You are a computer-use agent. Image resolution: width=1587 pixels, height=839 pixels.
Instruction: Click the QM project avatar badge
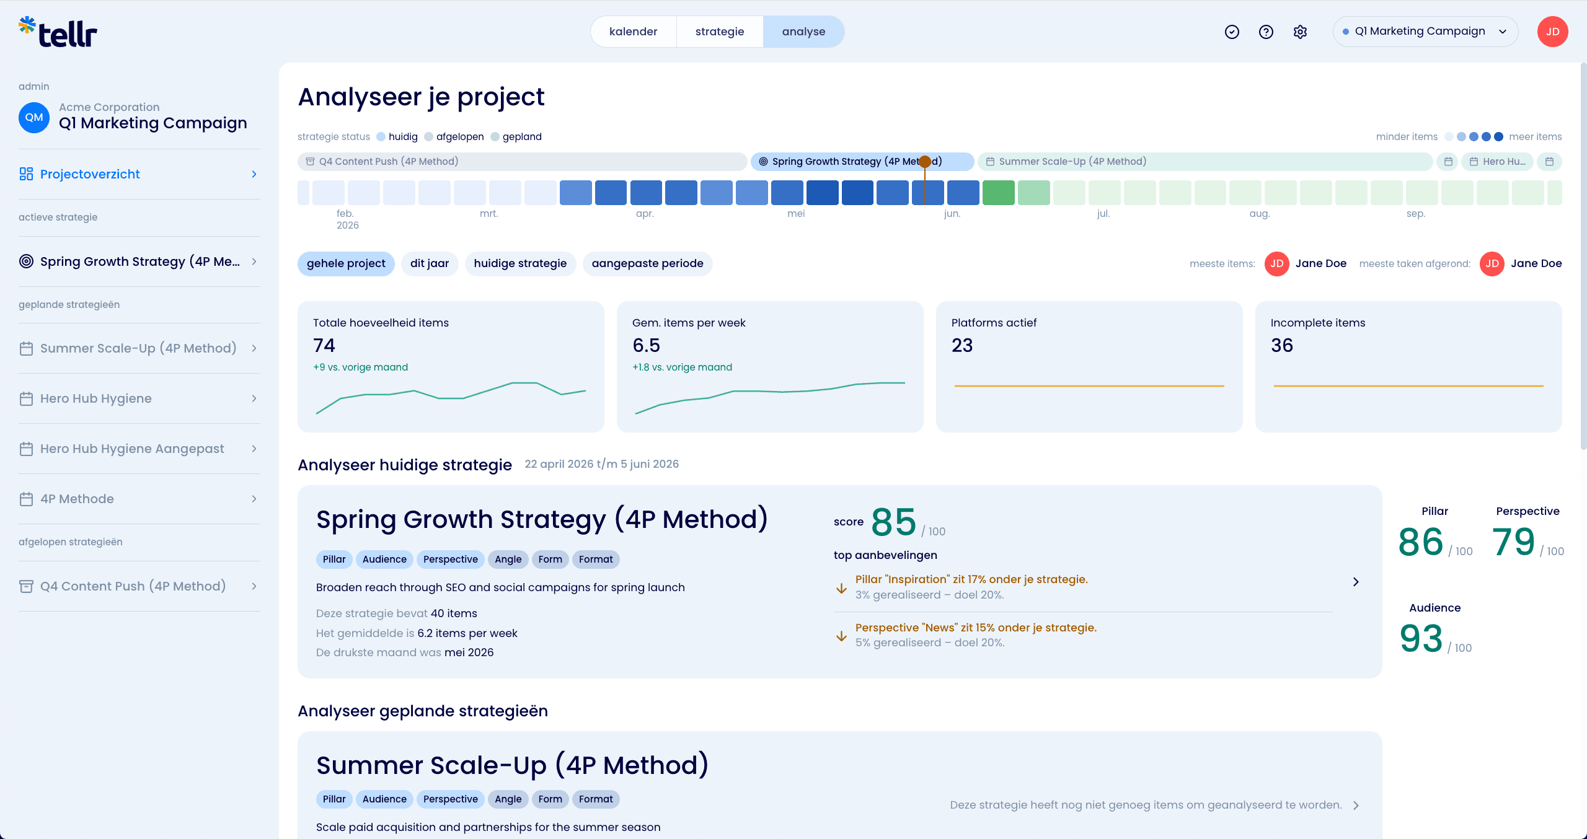[x=34, y=117]
